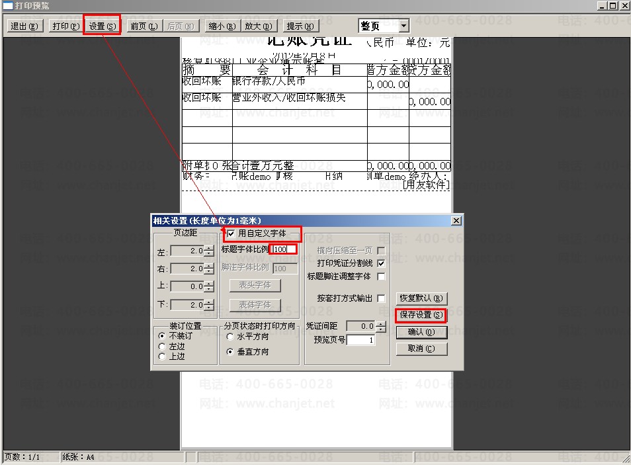The width and height of the screenshot is (631, 465).
Task: Enable 标题脚注调整字体 checkbox
Action: point(381,276)
